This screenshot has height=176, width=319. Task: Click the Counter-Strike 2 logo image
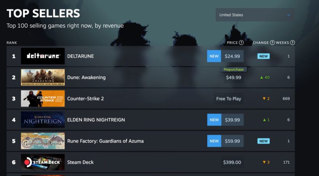[x=43, y=99]
